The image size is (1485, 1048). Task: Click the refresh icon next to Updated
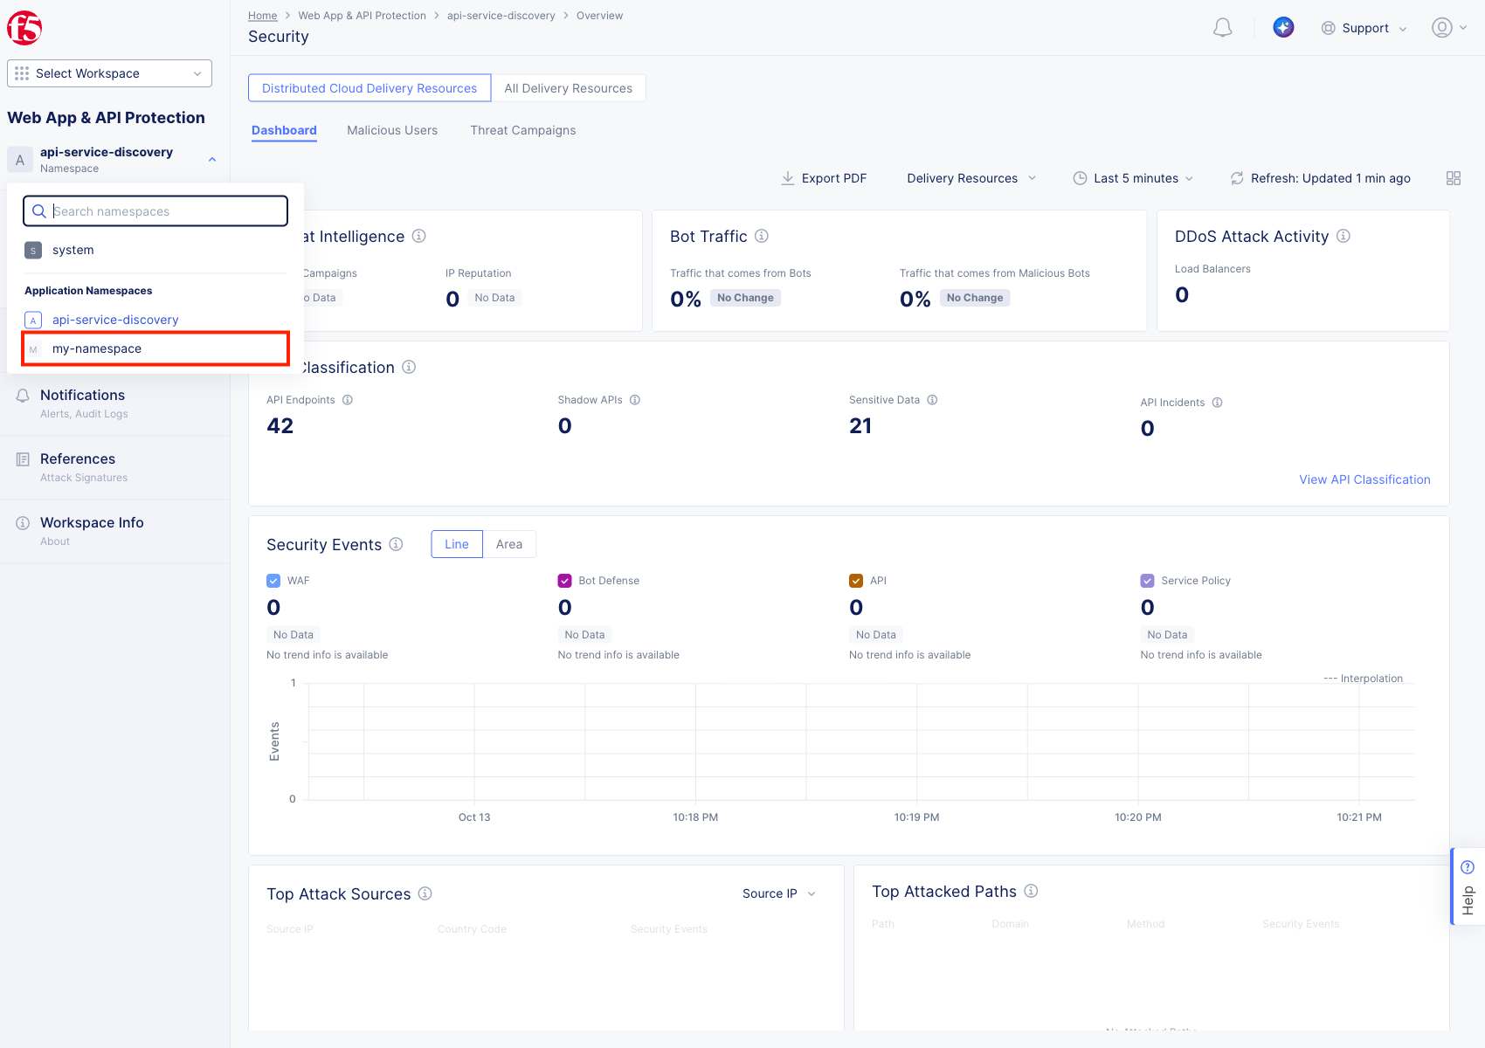tap(1237, 178)
